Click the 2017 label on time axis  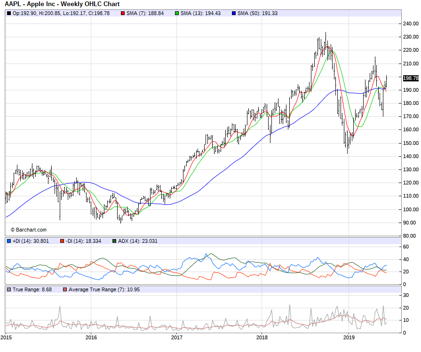point(177,337)
